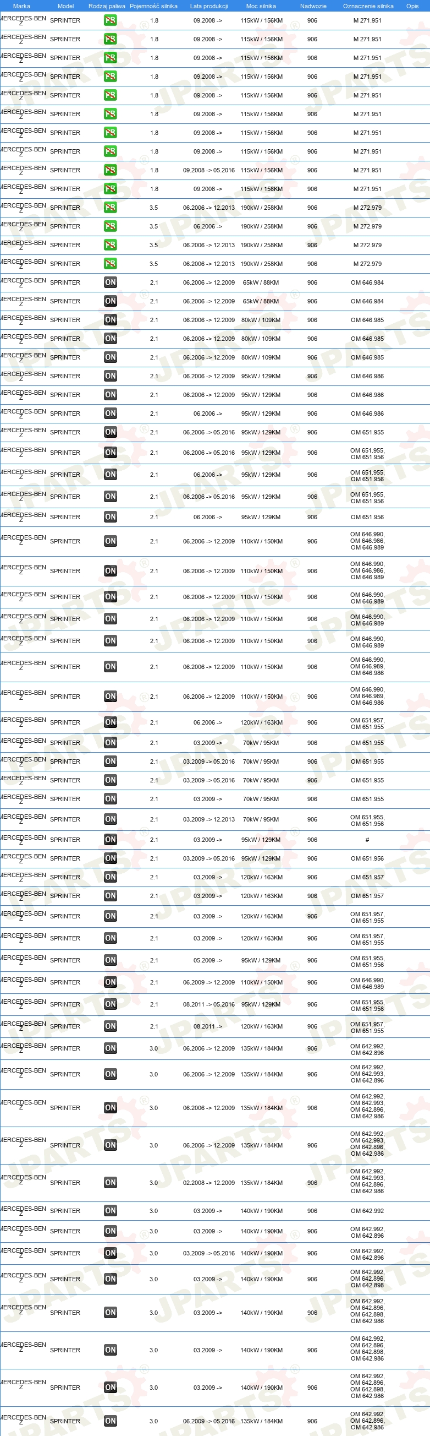Click MERCEDES-BENZ brand in the 08.2011 -> row
The image size is (430, 1436).
click(23, 1026)
